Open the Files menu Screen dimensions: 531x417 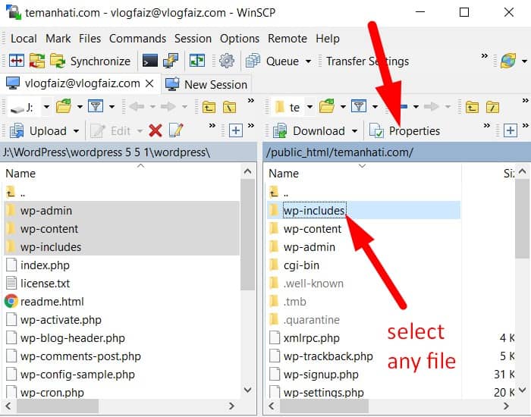tap(90, 39)
